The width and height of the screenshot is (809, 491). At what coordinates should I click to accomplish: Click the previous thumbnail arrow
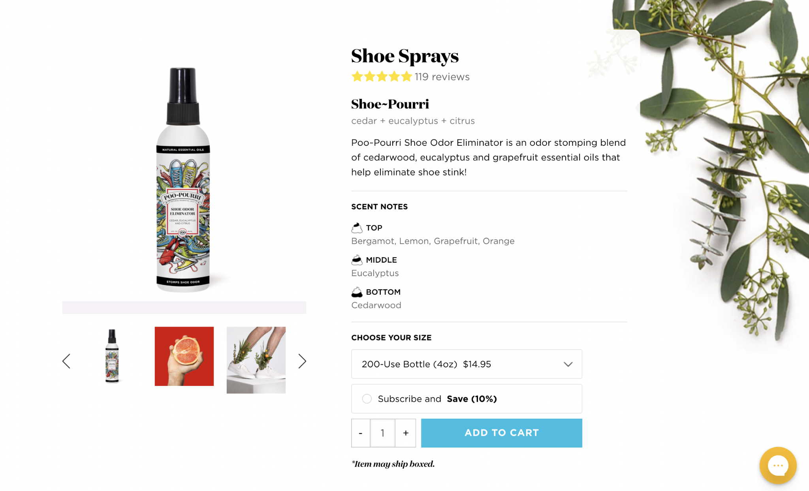66,361
